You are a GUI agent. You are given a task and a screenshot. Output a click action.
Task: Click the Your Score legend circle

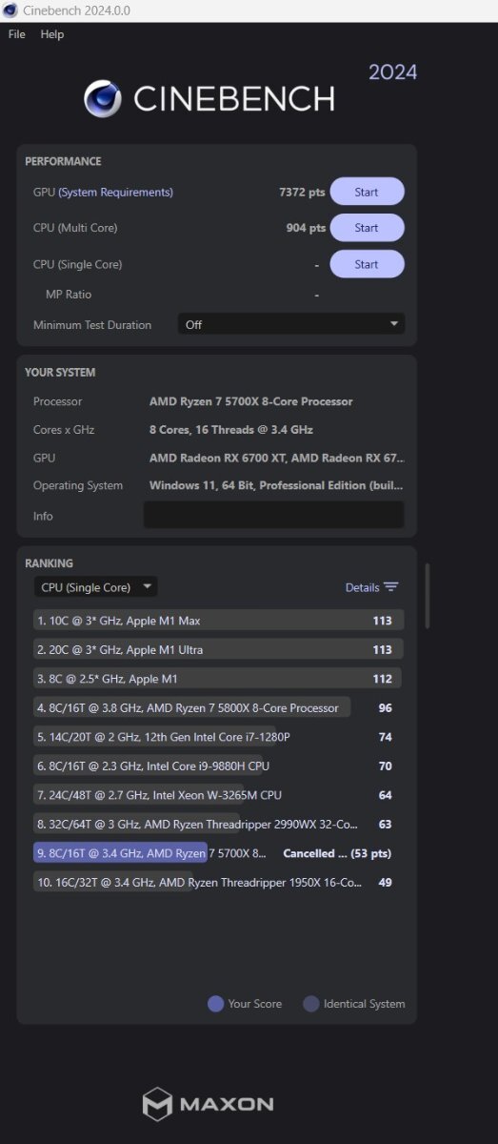pos(216,1003)
